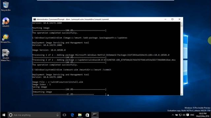Open the Recycle Bin desktop icon
211x118 pixels.
6,6
